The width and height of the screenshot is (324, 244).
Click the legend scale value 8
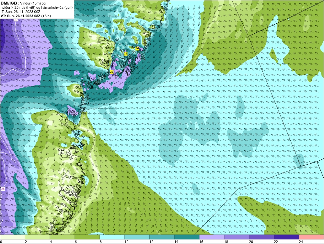(101, 242)
